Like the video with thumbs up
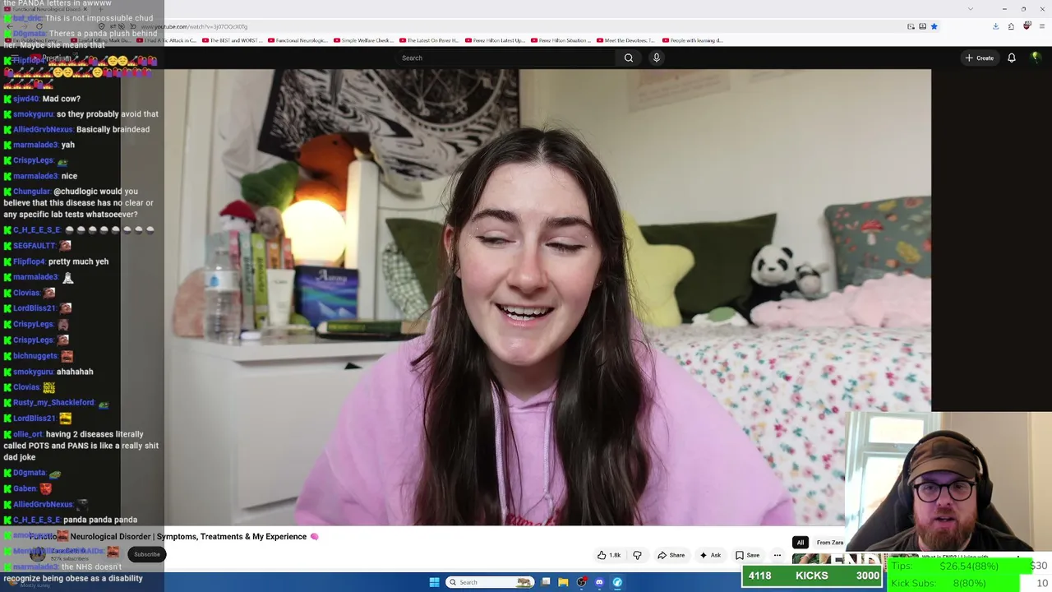 tap(609, 555)
